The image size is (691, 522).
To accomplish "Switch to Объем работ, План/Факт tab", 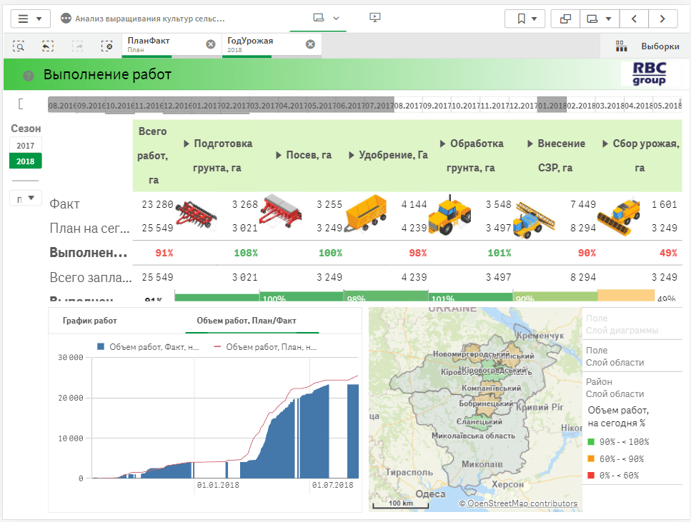I will (x=246, y=321).
